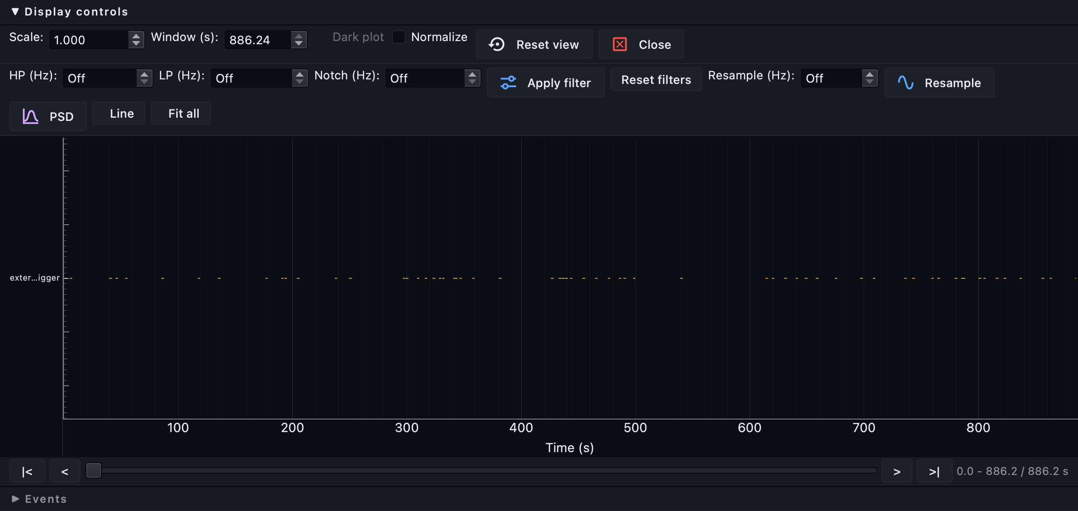Select the exter...igger channel label

click(35, 278)
